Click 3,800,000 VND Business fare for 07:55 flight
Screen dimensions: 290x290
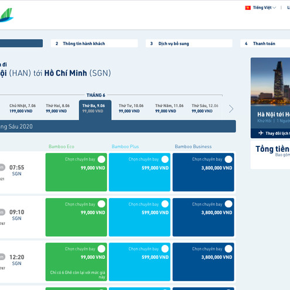pos(217,168)
